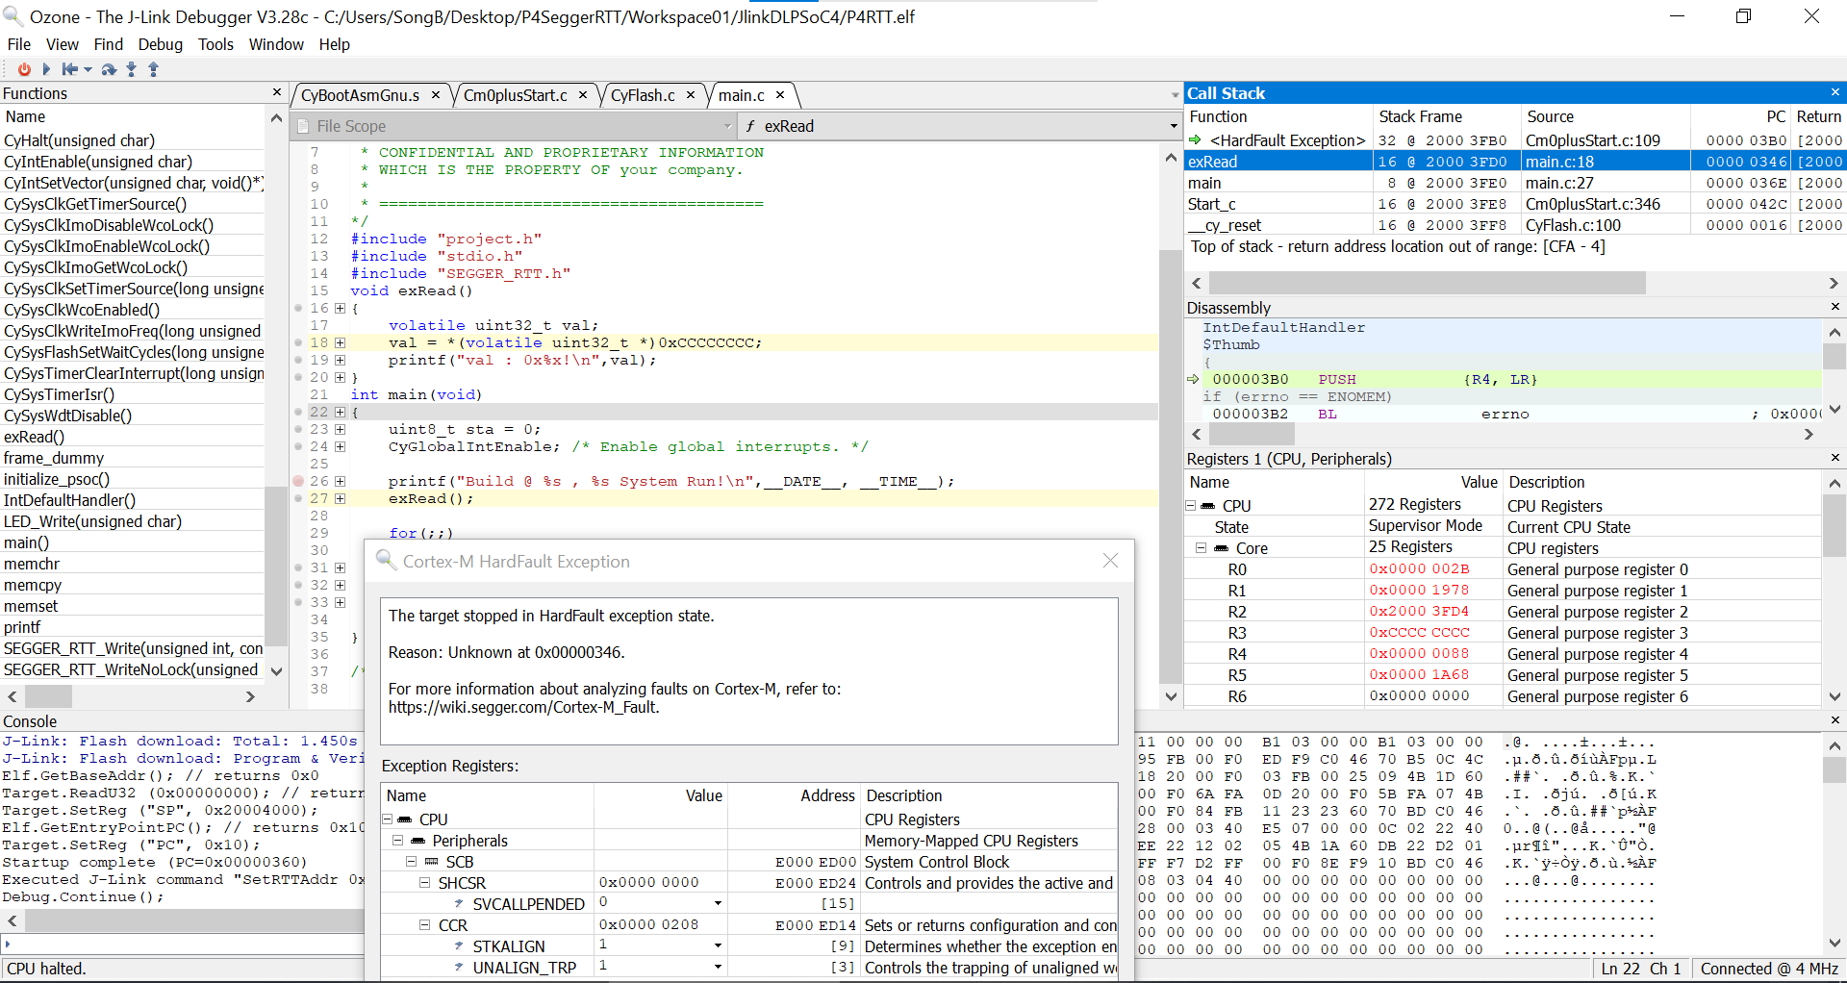Expand the code fold marker on line 16
This screenshot has width=1847, height=983.
coord(340,308)
